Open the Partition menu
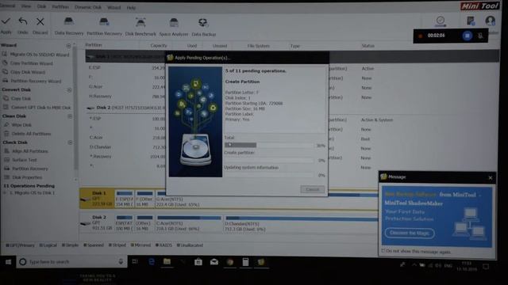Image resolution: width=508 pixels, height=285 pixels. (x=60, y=7)
